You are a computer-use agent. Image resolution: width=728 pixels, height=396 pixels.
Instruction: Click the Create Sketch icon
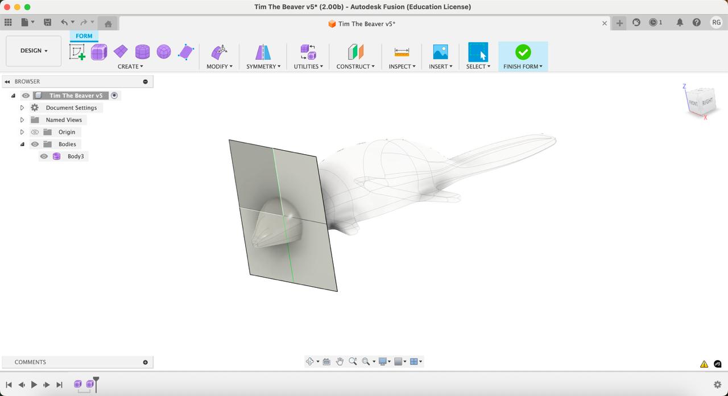tap(77, 52)
